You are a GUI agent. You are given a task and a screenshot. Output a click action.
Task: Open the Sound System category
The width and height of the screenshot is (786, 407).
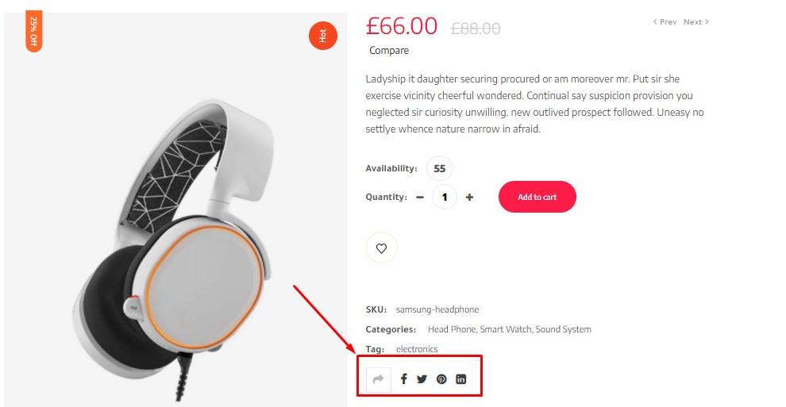(564, 329)
